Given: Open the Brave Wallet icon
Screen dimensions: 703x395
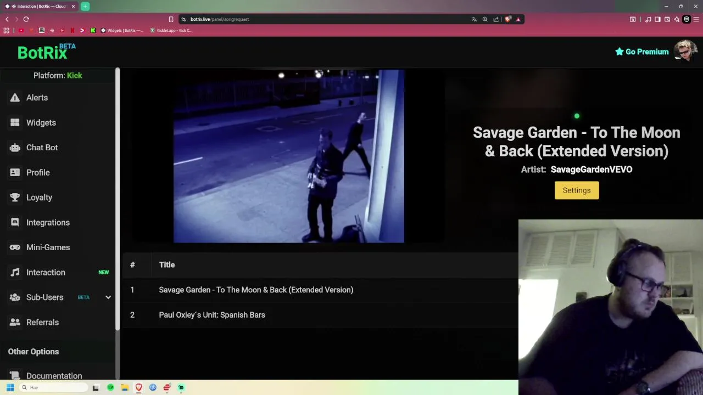Looking at the screenshot, I should 667,19.
